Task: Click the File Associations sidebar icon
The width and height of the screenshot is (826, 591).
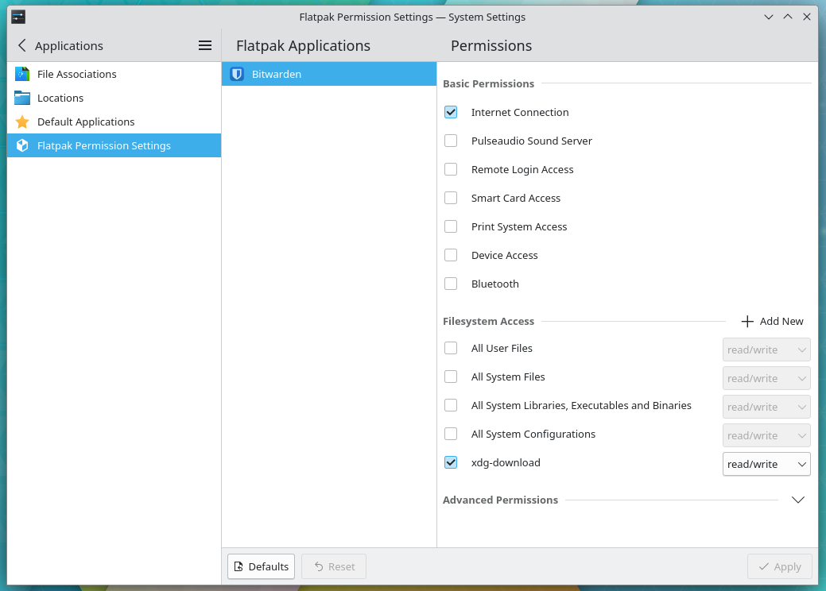Action: (21, 74)
